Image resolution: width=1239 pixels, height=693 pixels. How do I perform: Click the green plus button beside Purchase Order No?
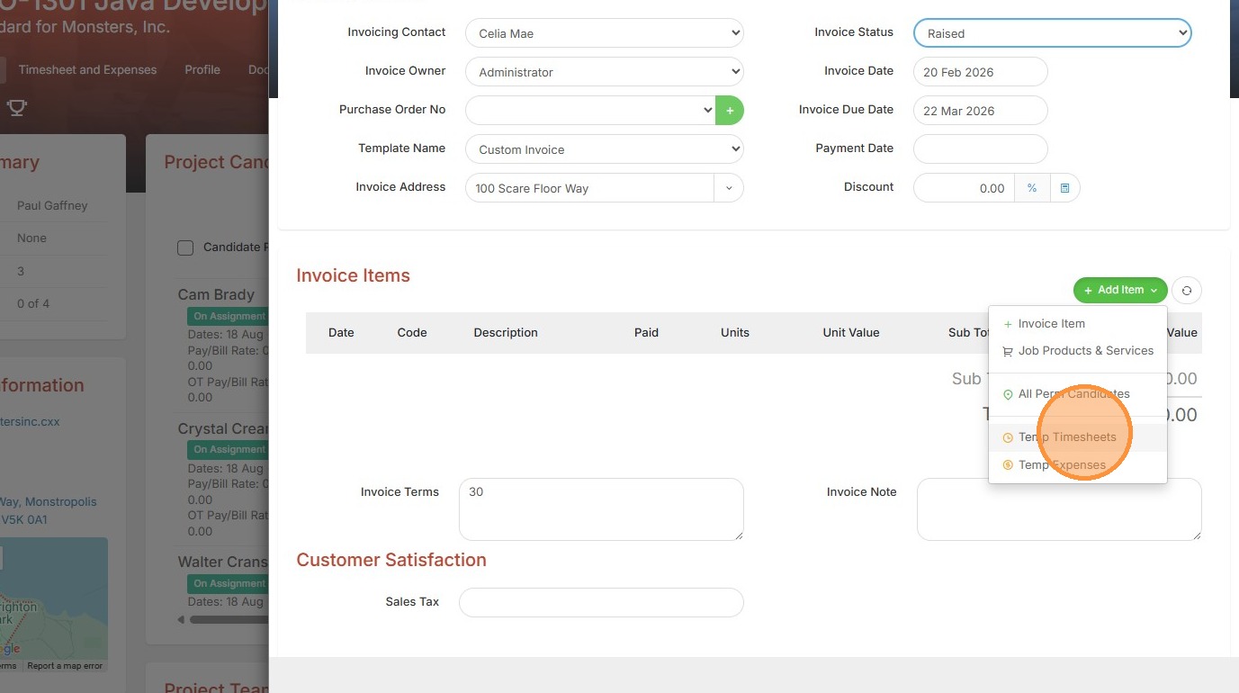730,111
